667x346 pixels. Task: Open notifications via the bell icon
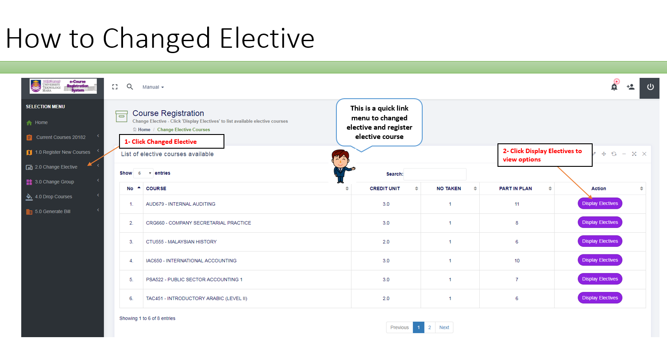614,86
